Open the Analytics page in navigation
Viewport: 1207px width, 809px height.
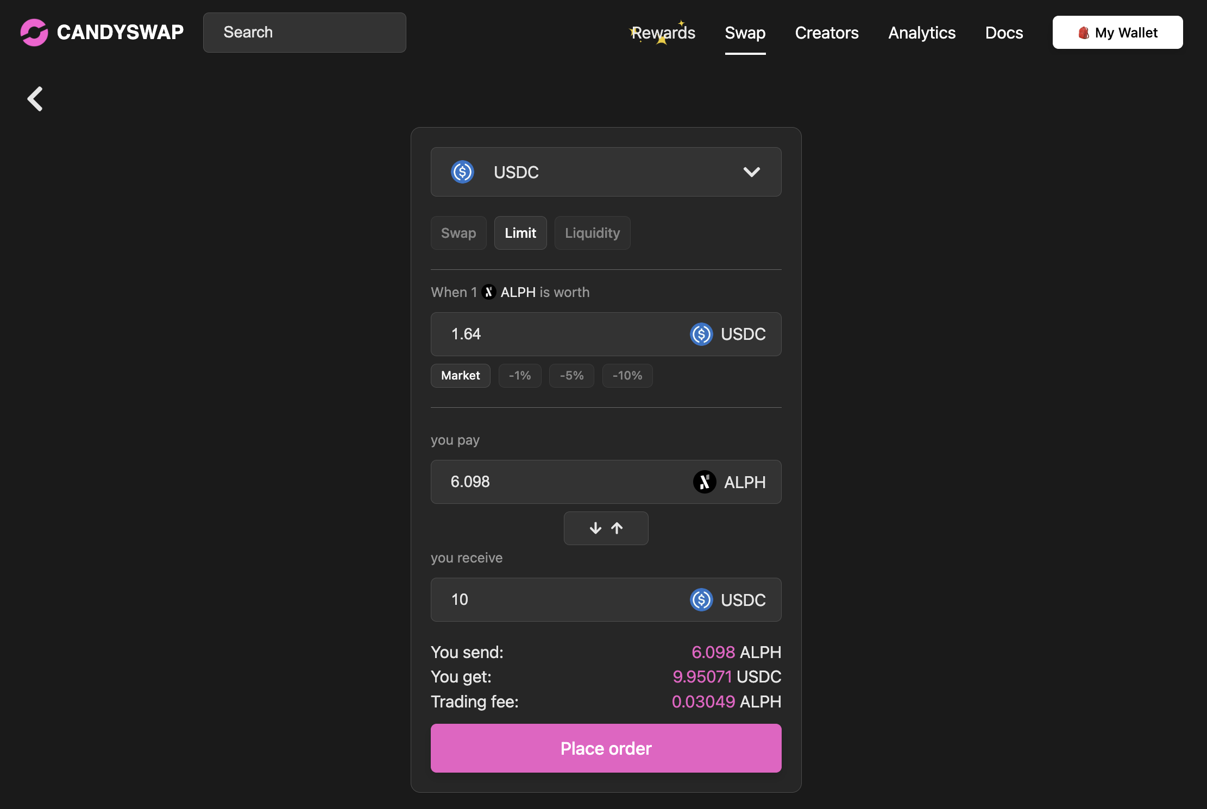click(922, 33)
